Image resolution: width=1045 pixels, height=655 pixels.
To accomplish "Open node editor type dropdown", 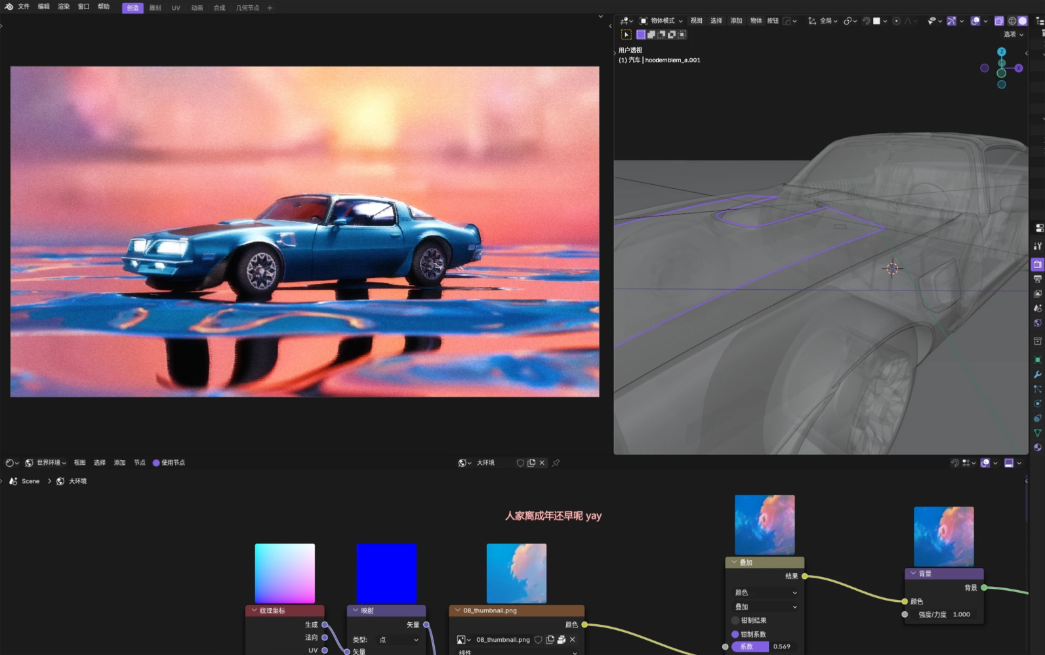I will coord(12,463).
